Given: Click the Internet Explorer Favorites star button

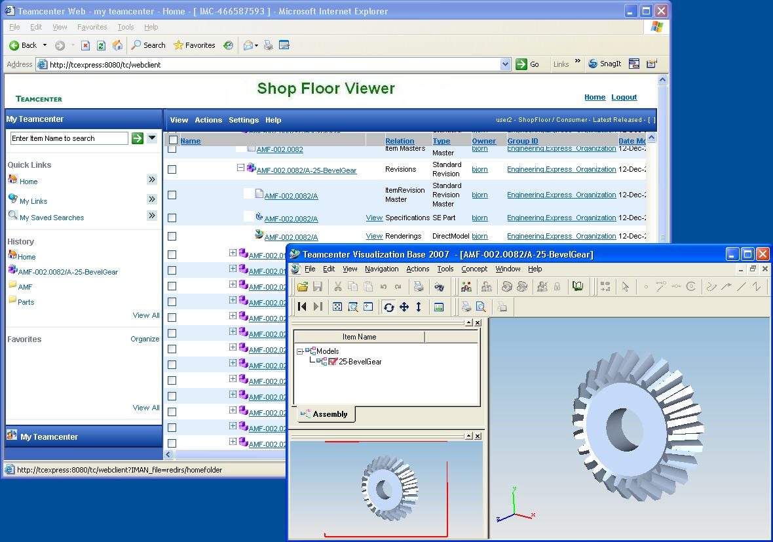Looking at the screenshot, I should coord(195,45).
